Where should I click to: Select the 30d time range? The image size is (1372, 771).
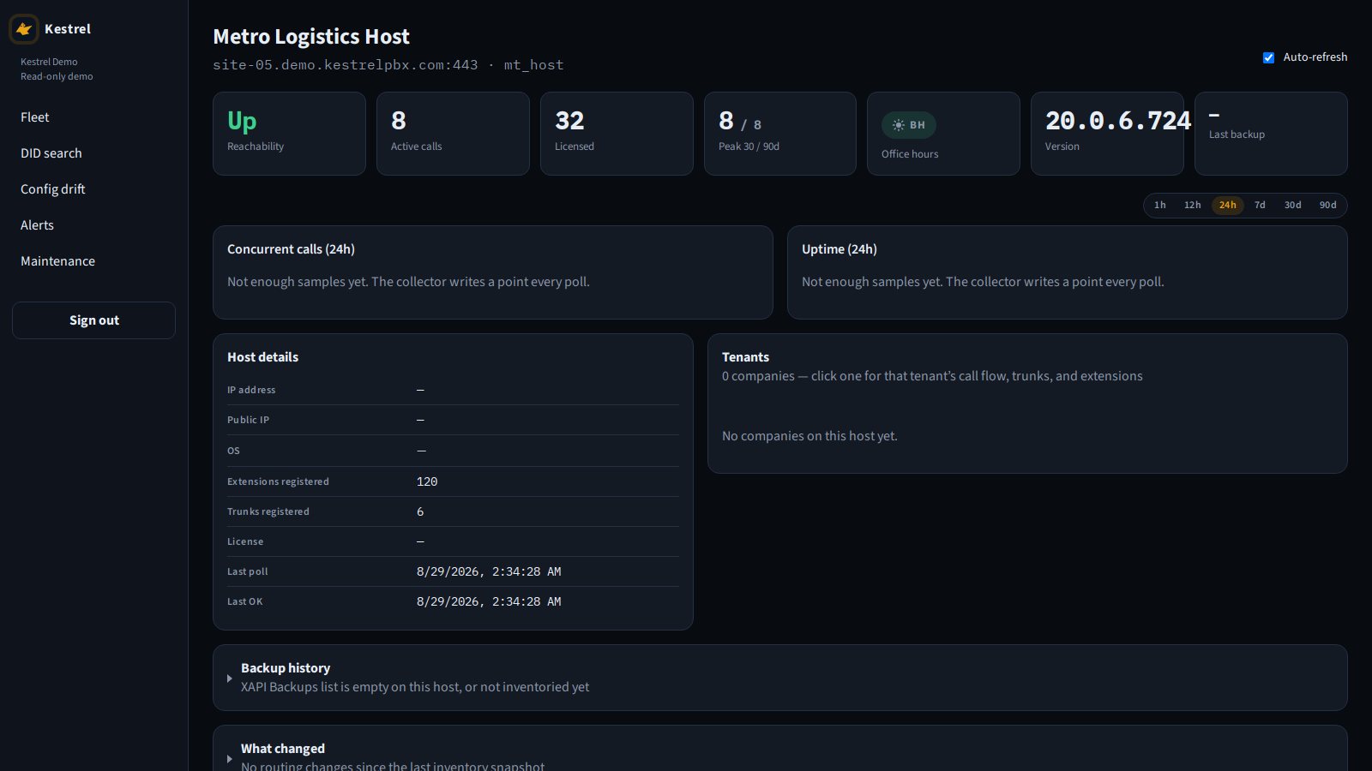click(1292, 206)
